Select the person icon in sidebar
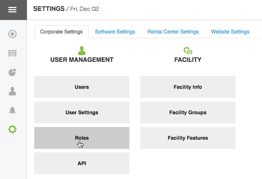The image size is (262, 179). (12, 91)
